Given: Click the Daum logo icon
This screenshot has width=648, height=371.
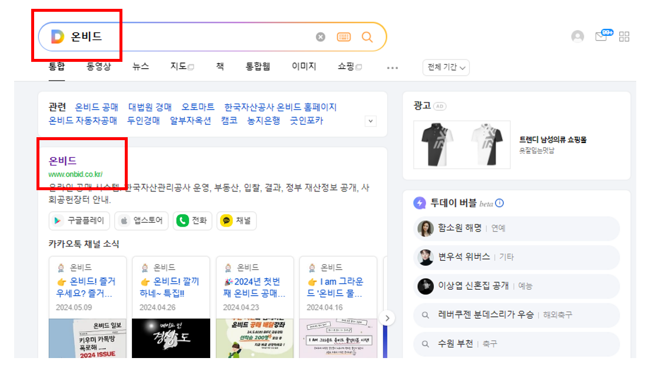Looking at the screenshot, I should coord(57,37).
